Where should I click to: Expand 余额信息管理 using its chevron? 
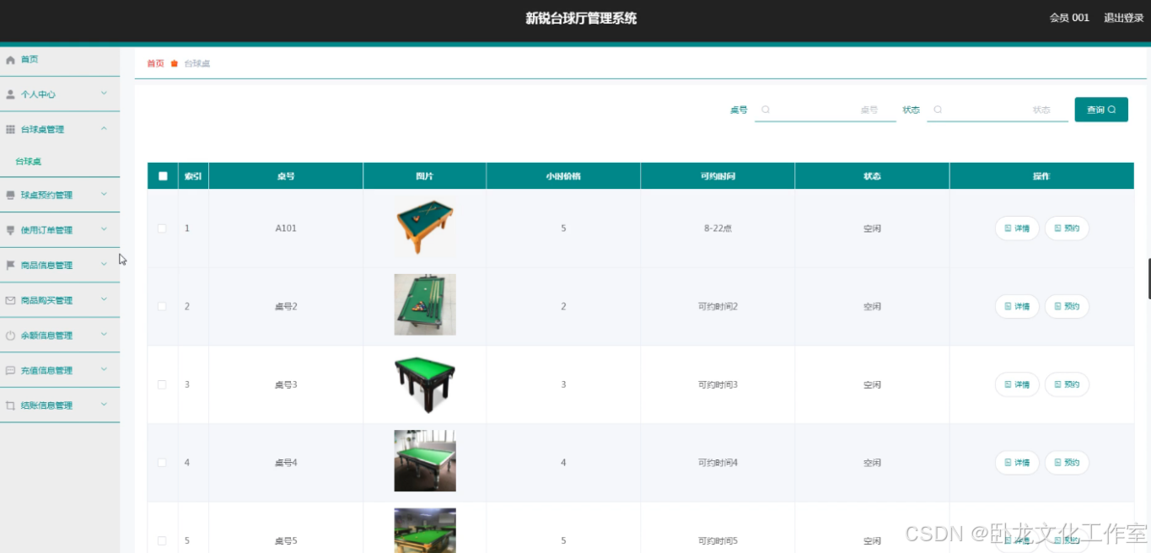click(x=105, y=335)
